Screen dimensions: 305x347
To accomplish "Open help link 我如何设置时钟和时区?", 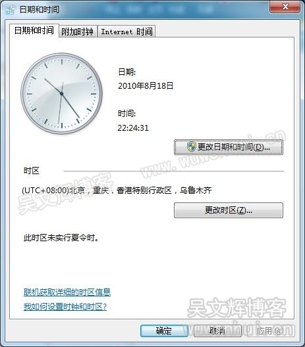I will (65, 306).
